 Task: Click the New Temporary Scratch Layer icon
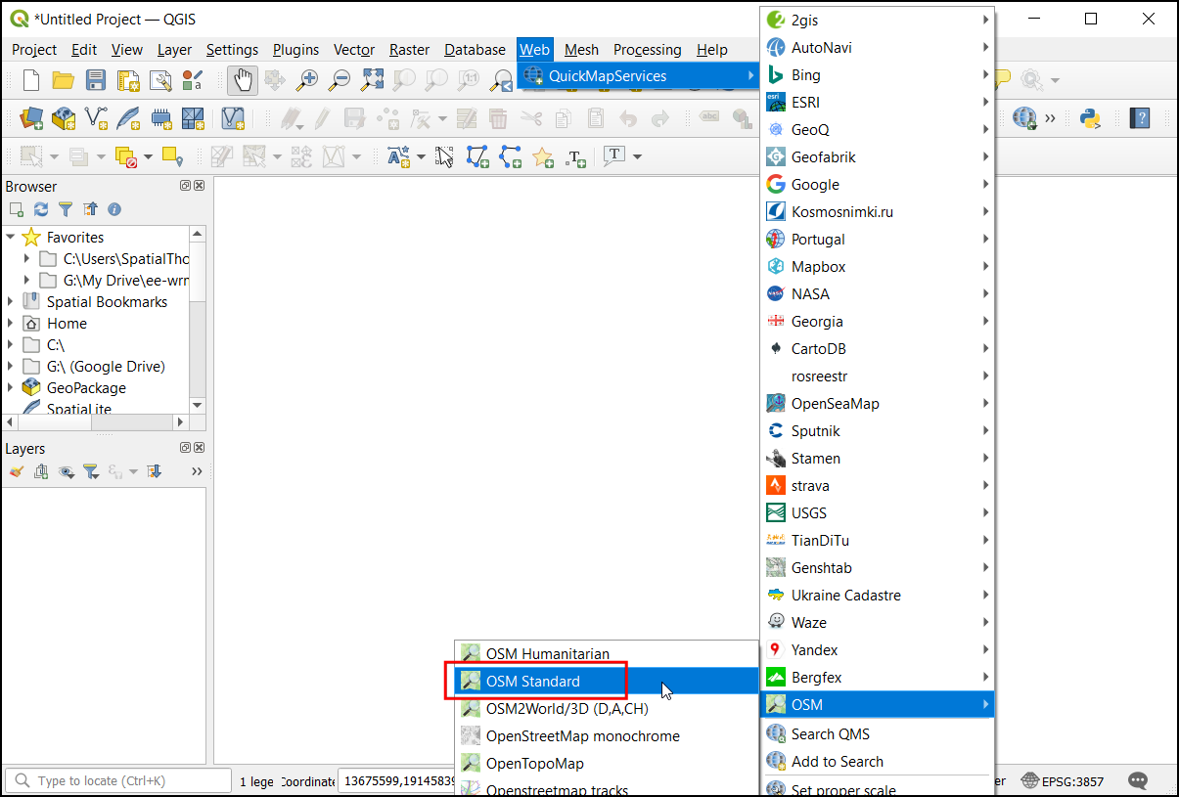click(x=160, y=118)
